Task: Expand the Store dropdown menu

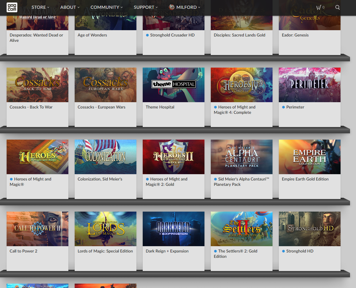Action: (x=40, y=7)
